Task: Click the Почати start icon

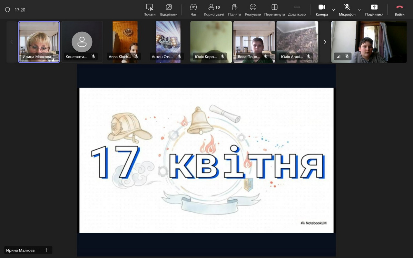Action: coord(149,7)
